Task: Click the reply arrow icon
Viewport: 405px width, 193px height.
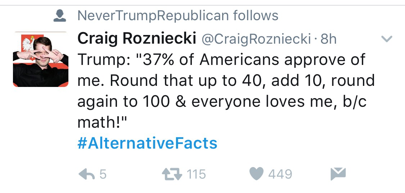Action: point(86,174)
